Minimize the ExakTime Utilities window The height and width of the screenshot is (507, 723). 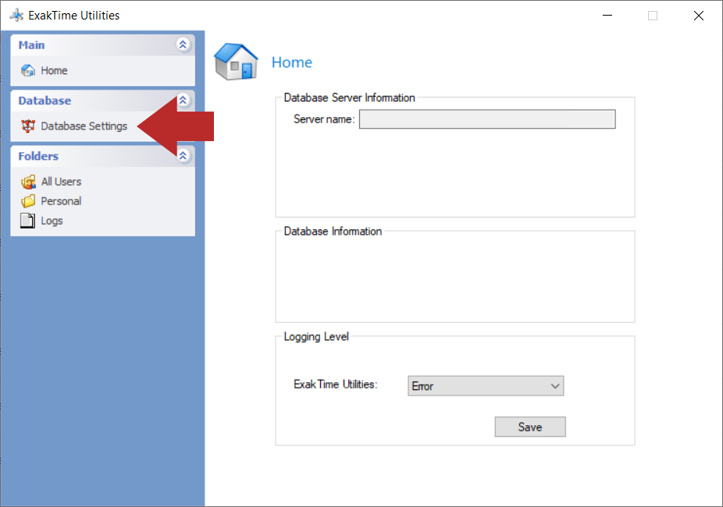coord(607,15)
